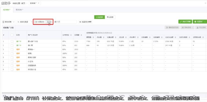Sort by 总收藏数 using its sort arrows

point(150,37)
